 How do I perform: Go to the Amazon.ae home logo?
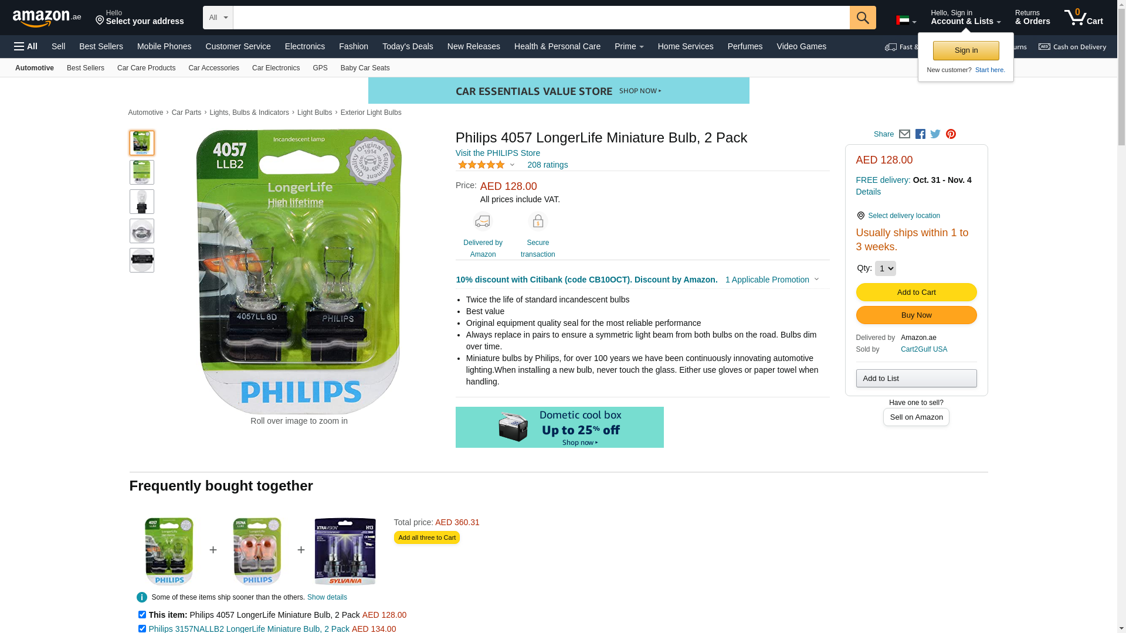[47, 18]
